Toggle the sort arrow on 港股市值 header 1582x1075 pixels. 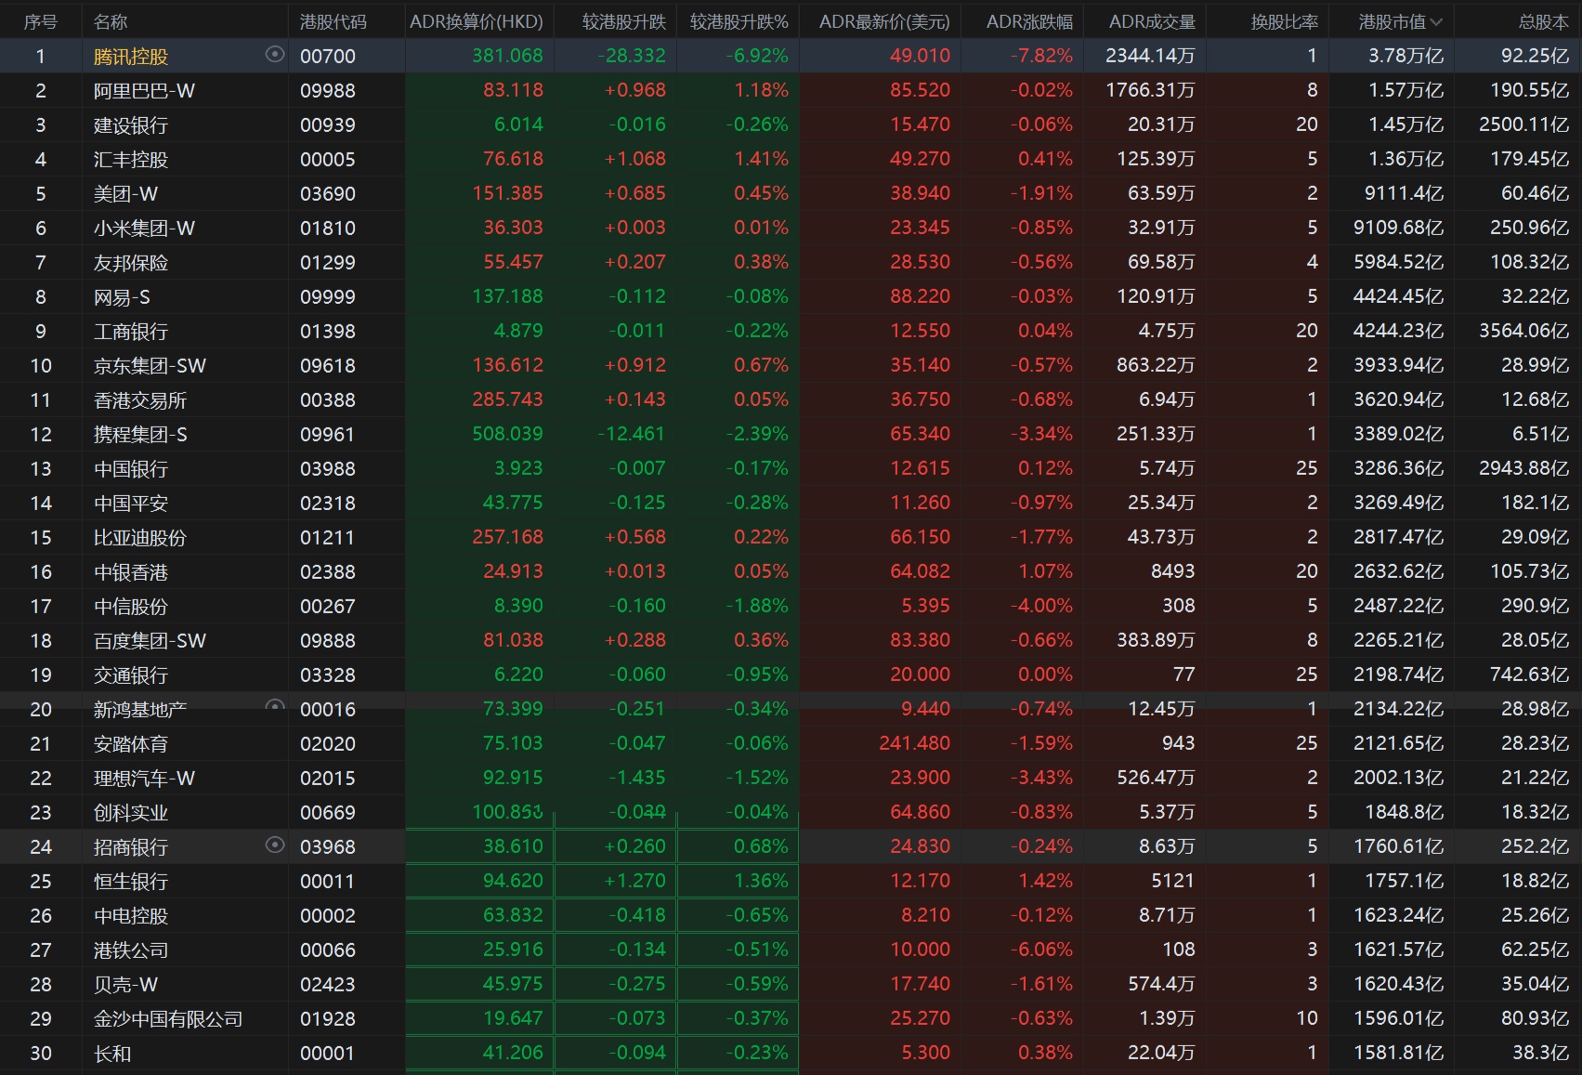1437,21
